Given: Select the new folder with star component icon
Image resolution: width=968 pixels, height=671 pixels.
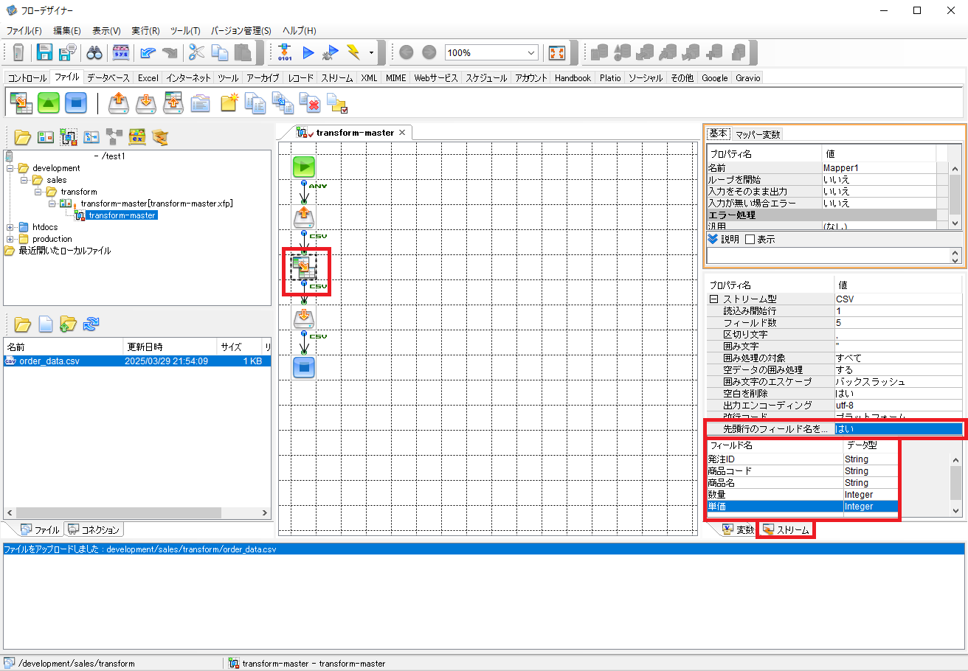Looking at the screenshot, I should pos(229,103).
